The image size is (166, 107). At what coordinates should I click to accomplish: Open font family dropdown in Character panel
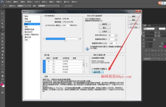coord(156,29)
